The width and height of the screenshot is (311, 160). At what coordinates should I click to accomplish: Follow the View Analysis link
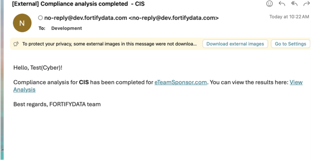coord(296,82)
